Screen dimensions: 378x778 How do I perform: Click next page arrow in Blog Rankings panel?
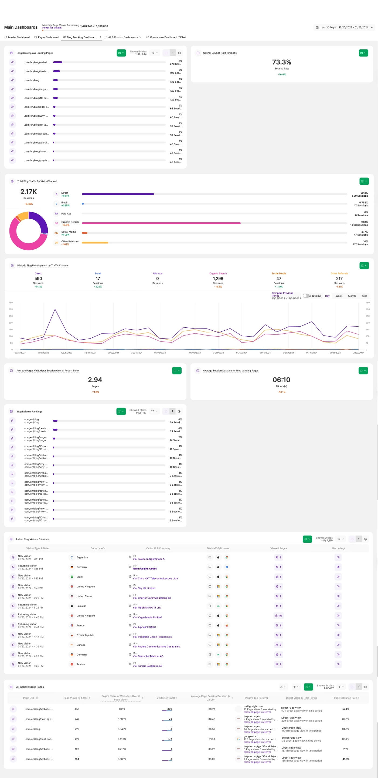click(x=179, y=53)
